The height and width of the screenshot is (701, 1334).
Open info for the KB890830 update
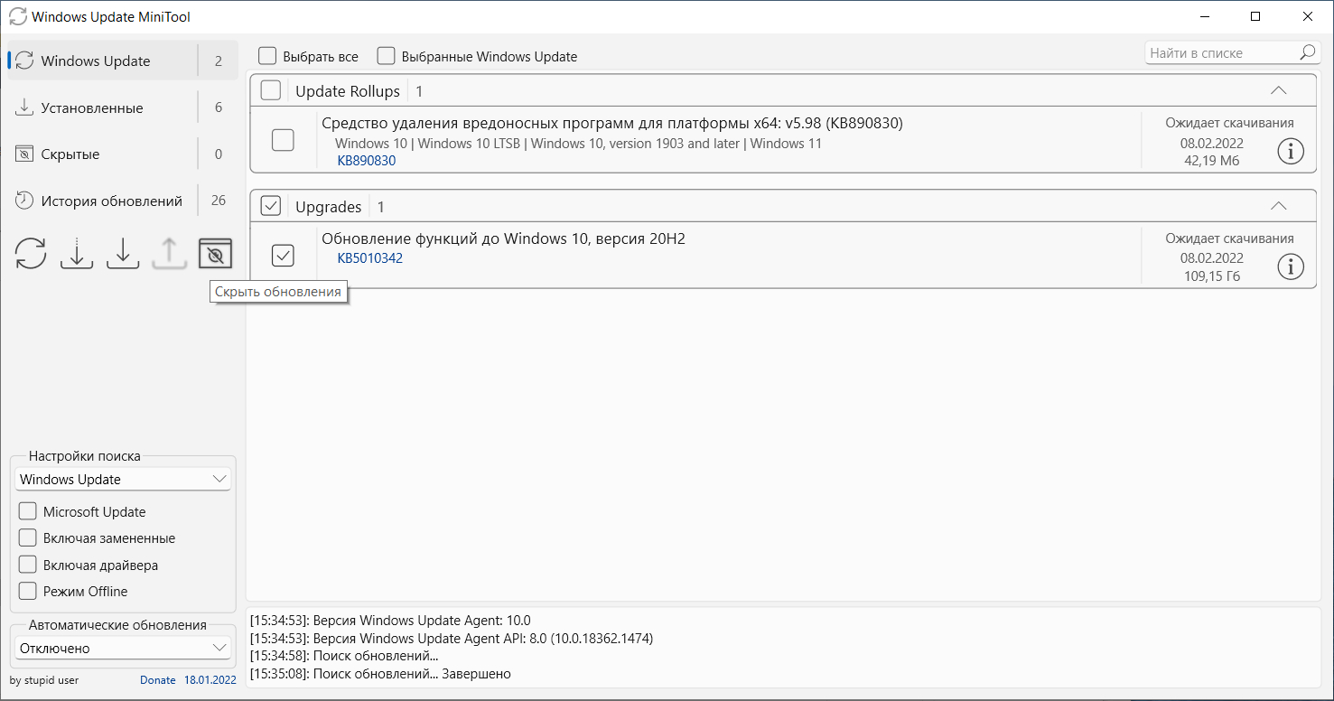coord(1291,152)
